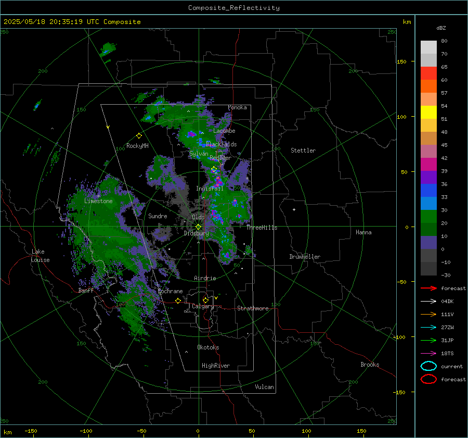Click the Composite_Reflectivity title text
The image size is (468, 438).
[x=234, y=8]
